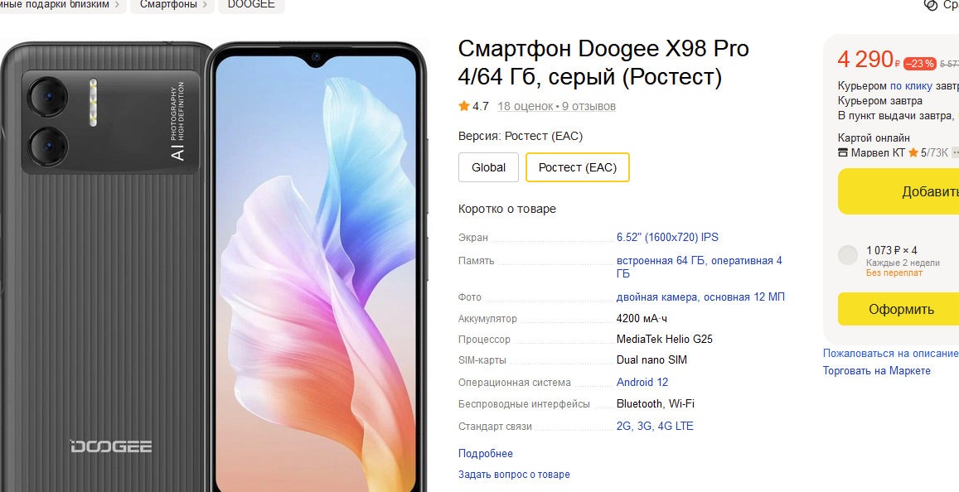Click Задать вопрос о товаре link
The width and height of the screenshot is (959, 492).
click(515, 475)
